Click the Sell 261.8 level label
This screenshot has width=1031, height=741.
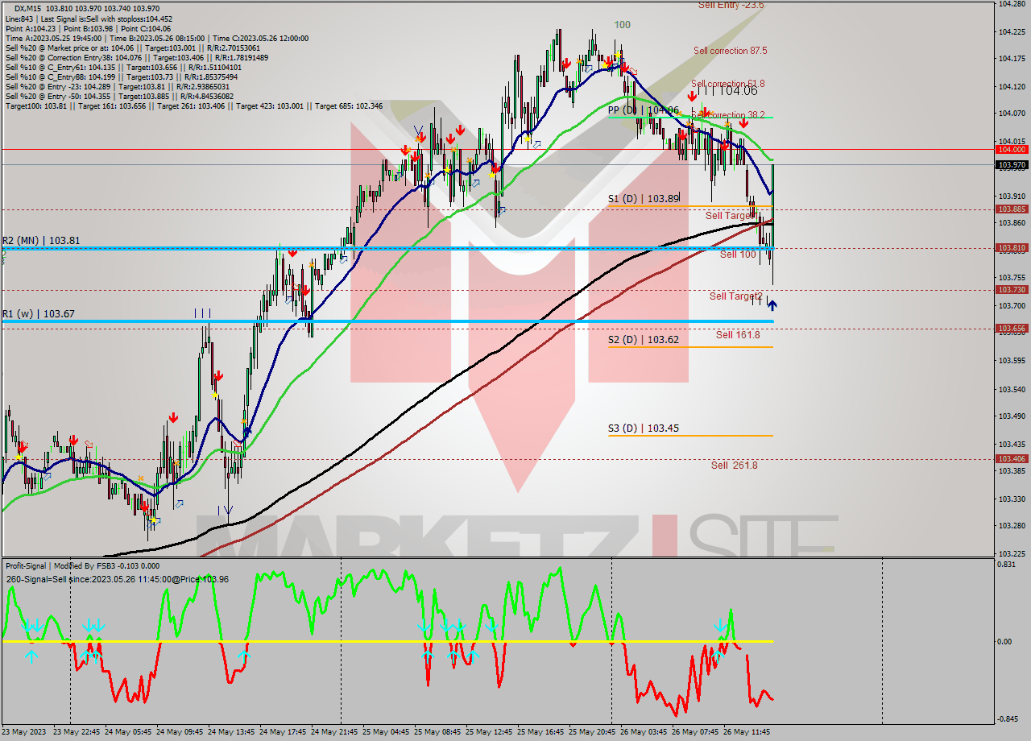tap(734, 466)
